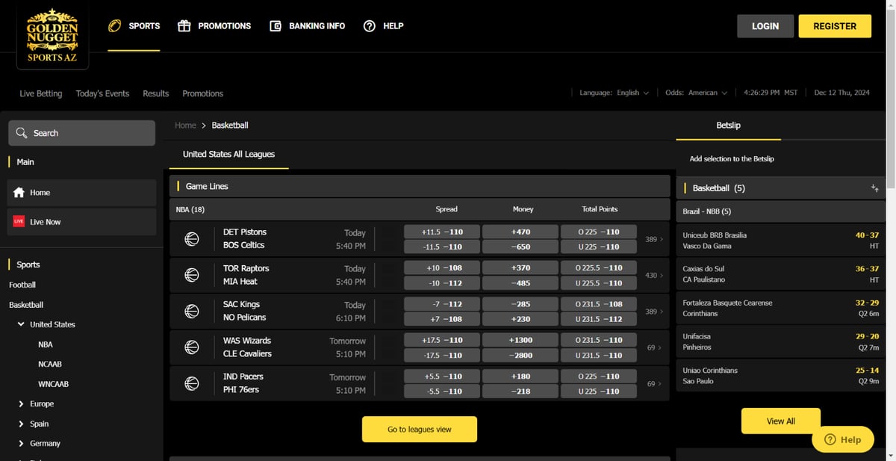
Task: Pick MIA Heat moneyline -485
Action: (x=520, y=282)
